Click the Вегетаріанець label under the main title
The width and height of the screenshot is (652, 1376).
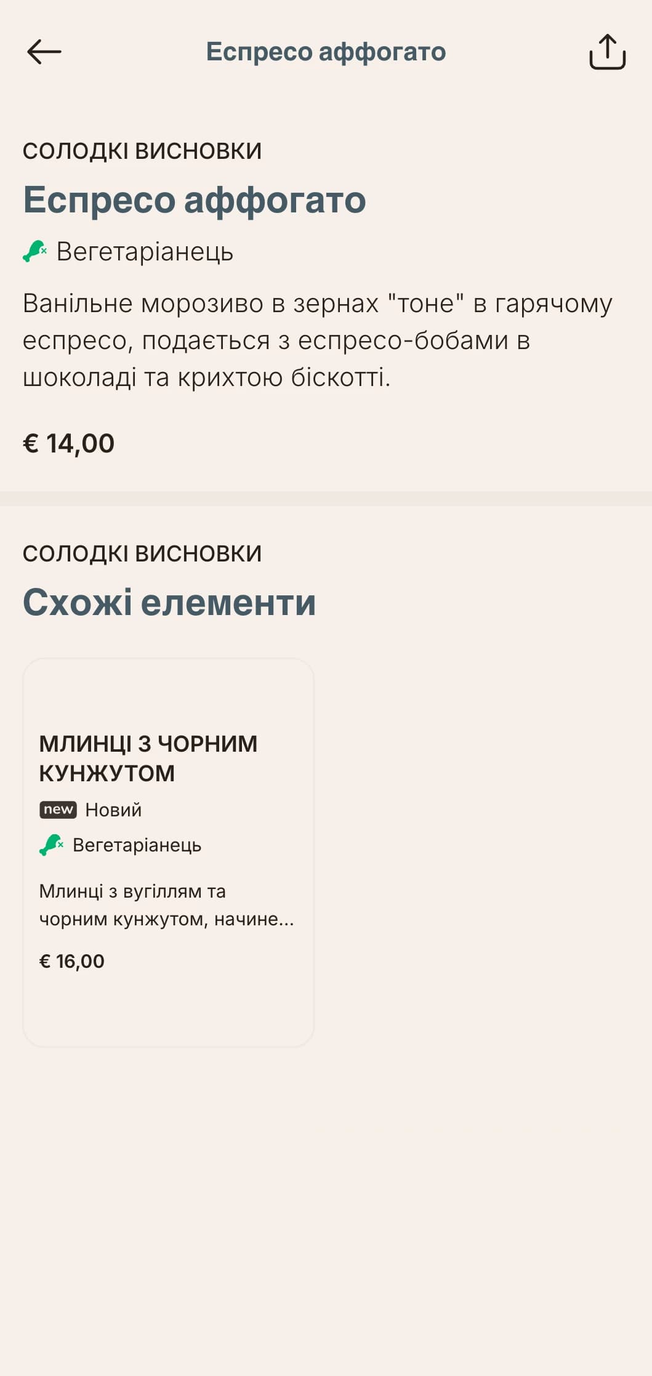point(145,252)
